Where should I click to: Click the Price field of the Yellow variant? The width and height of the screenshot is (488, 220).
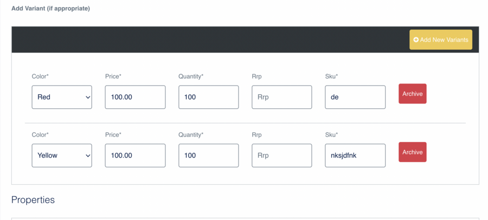pos(136,156)
